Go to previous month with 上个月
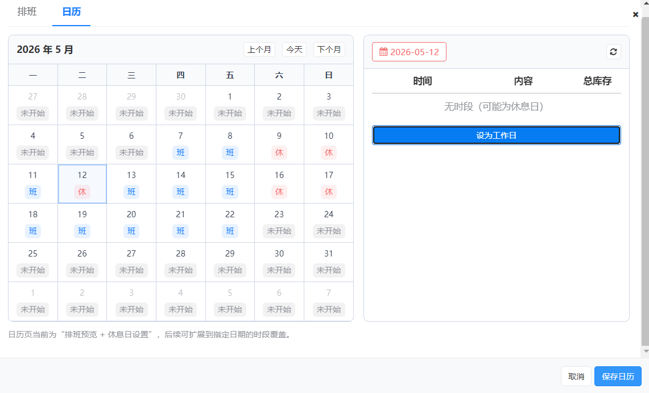Image resolution: width=649 pixels, height=393 pixels. pos(259,49)
